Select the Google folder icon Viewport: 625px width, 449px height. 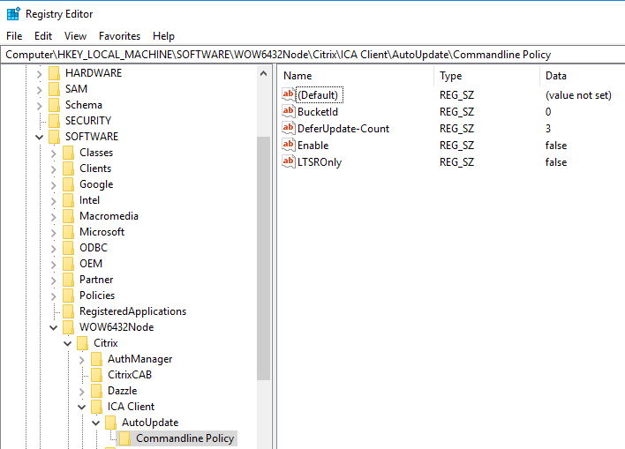tap(69, 184)
